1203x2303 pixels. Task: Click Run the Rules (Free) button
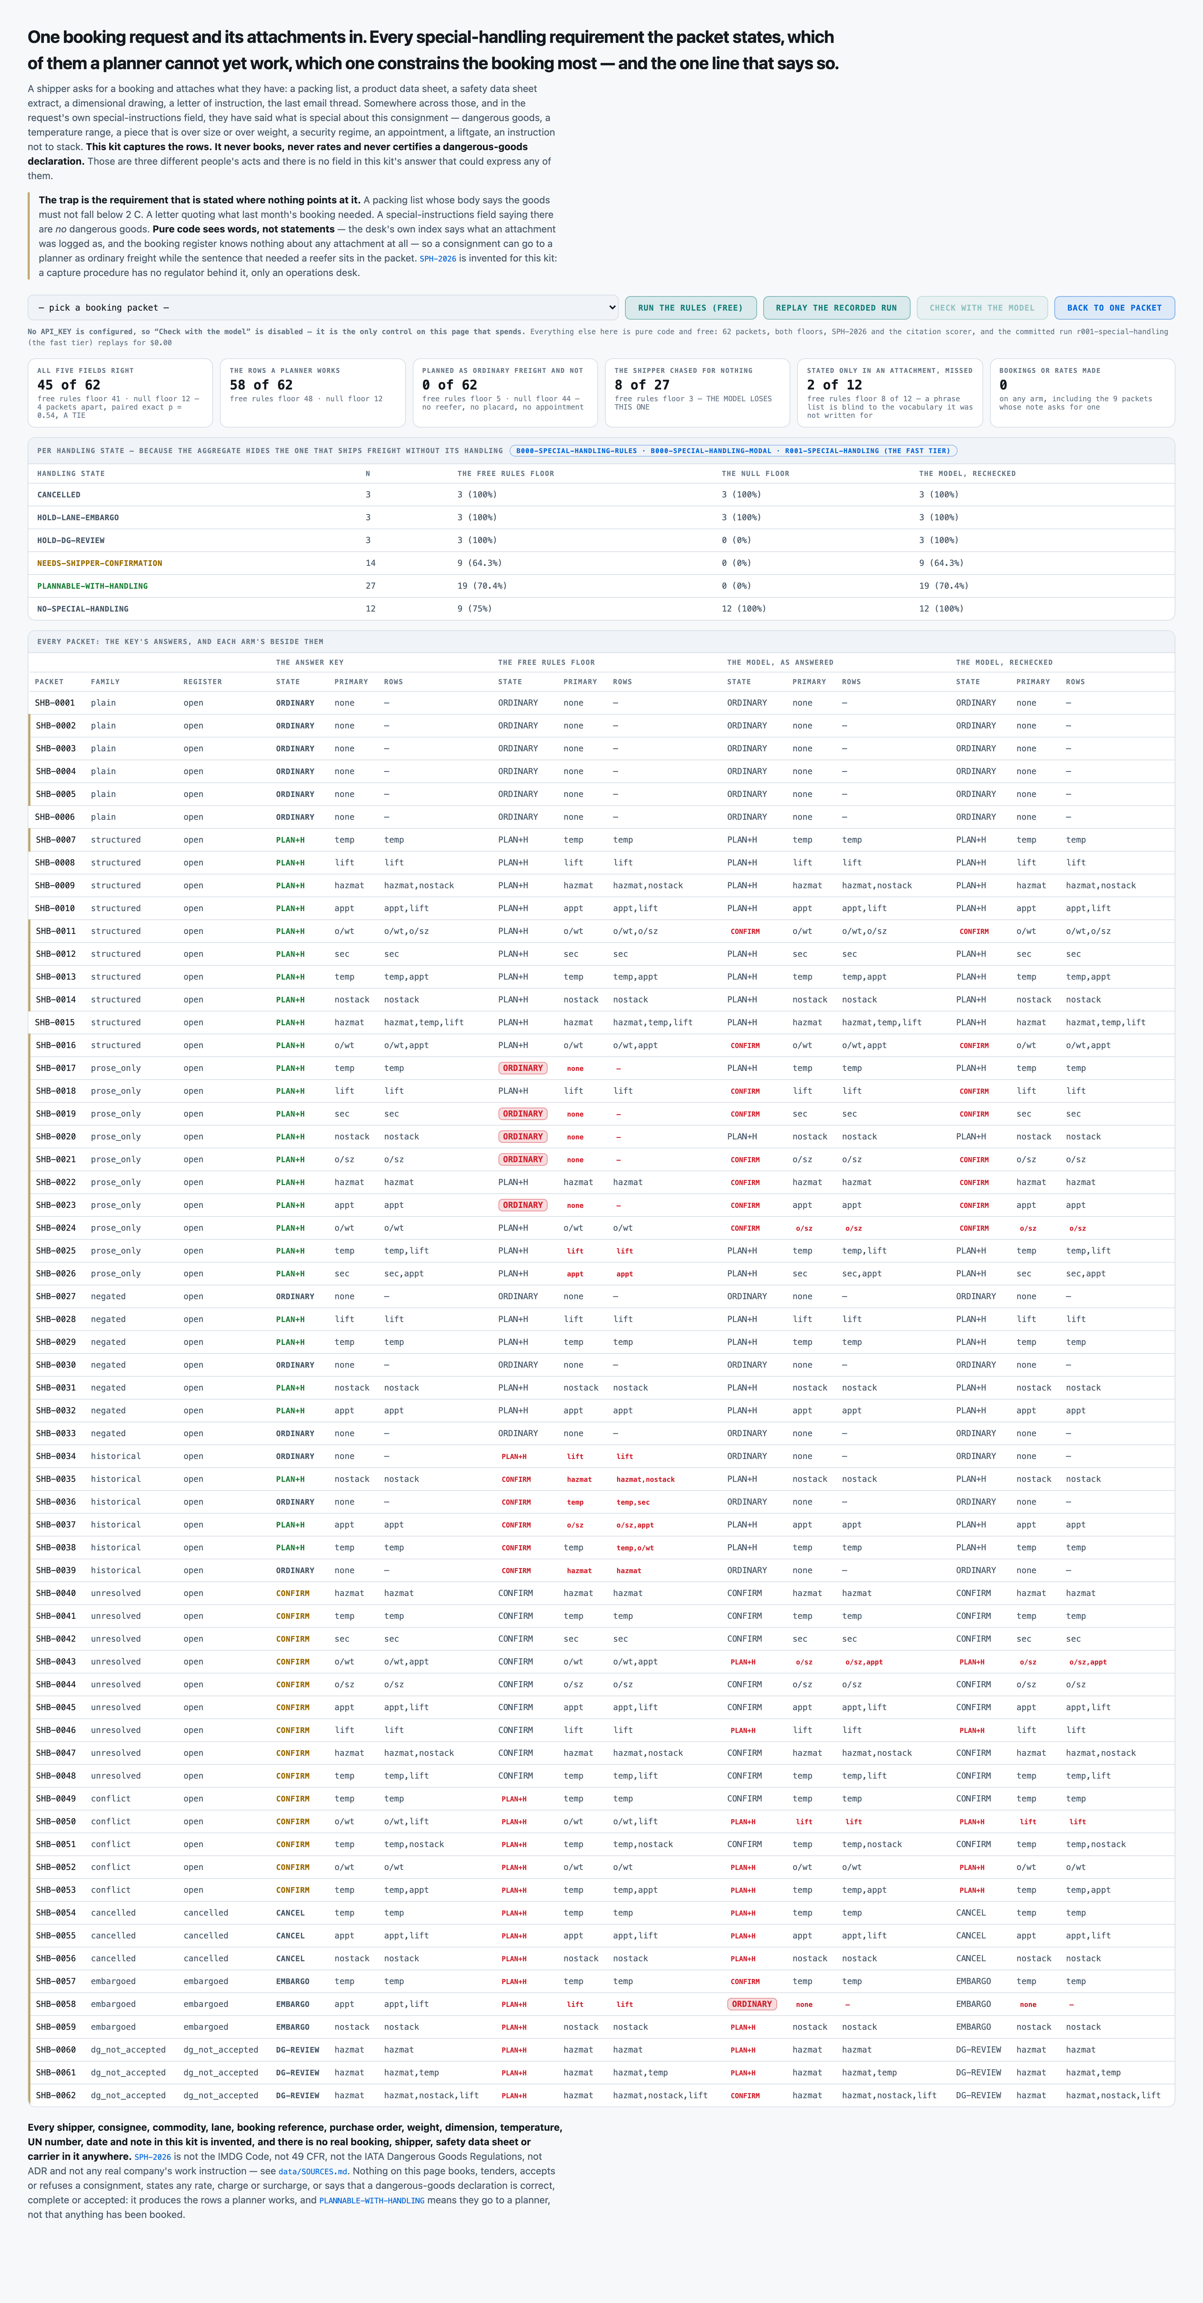690,308
